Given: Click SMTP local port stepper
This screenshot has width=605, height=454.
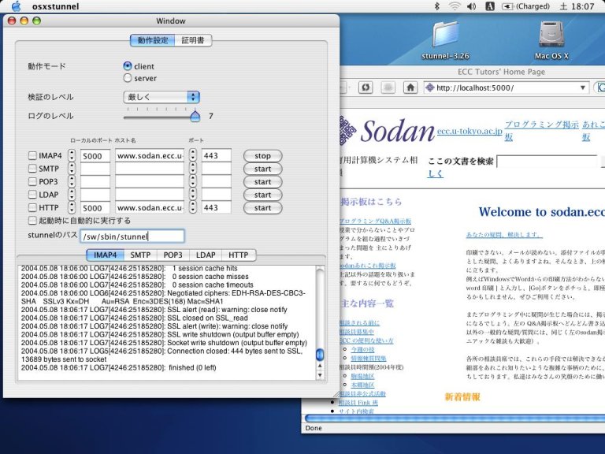Looking at the screenshot, I should click(72, 169).
